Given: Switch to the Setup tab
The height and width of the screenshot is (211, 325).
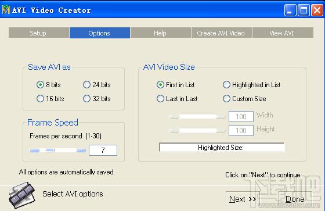Looking at the screenshot, I should click(x=39, y=33).
